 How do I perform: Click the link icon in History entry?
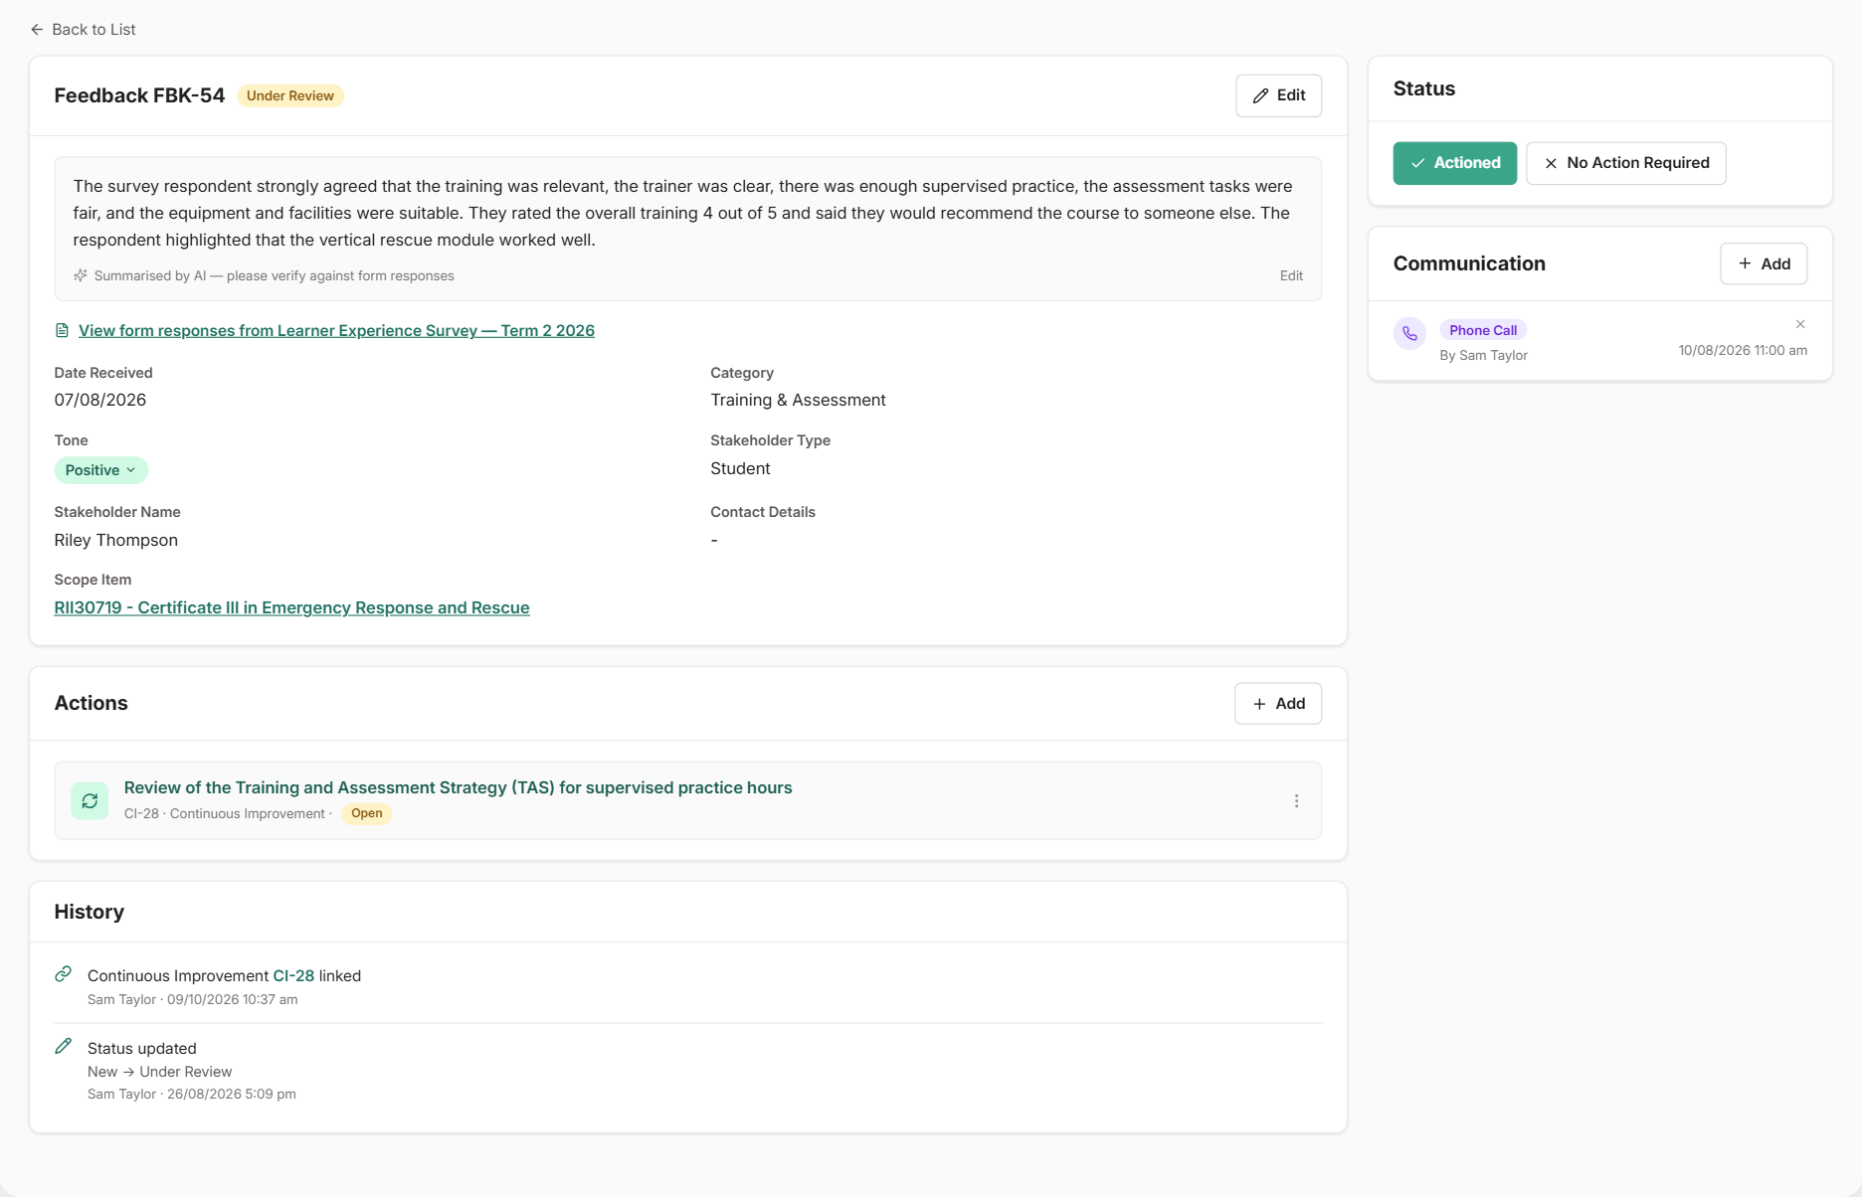click(64, 974)
